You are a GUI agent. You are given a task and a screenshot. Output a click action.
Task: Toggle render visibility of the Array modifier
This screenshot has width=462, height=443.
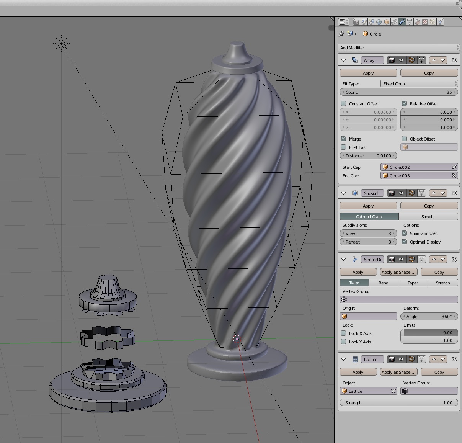pos(392,60)
